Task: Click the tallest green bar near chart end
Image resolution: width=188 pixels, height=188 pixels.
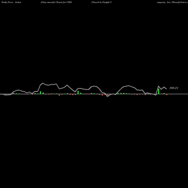Action: pyautogui.click(x=159, y=91)
